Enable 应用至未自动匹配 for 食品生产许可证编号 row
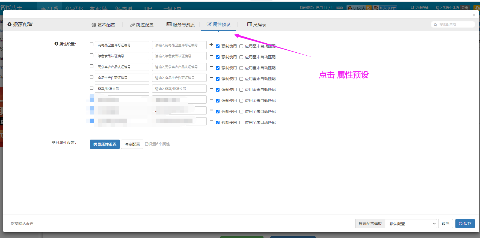Image resolution: width=480 pixels, height=238 pixels. point(241,79)
